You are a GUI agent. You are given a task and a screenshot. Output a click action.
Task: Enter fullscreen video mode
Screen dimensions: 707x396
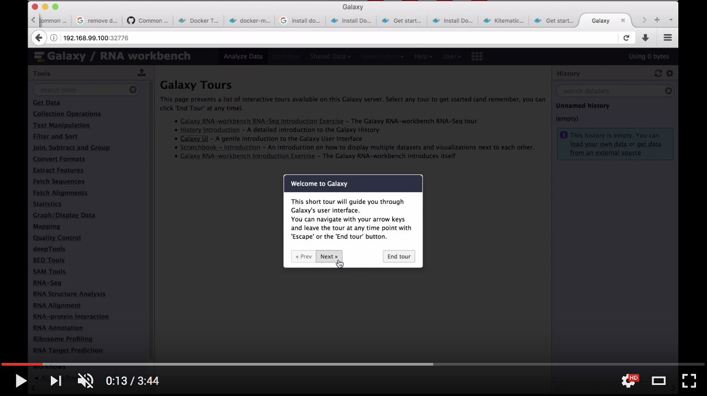[x=689, y=381]
